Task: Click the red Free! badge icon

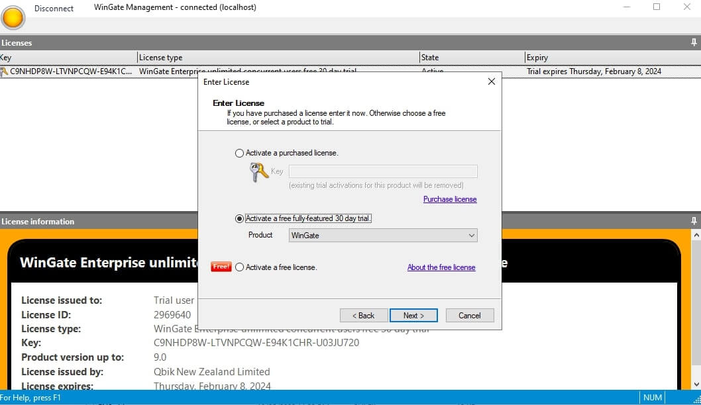Action: point(221,267)
